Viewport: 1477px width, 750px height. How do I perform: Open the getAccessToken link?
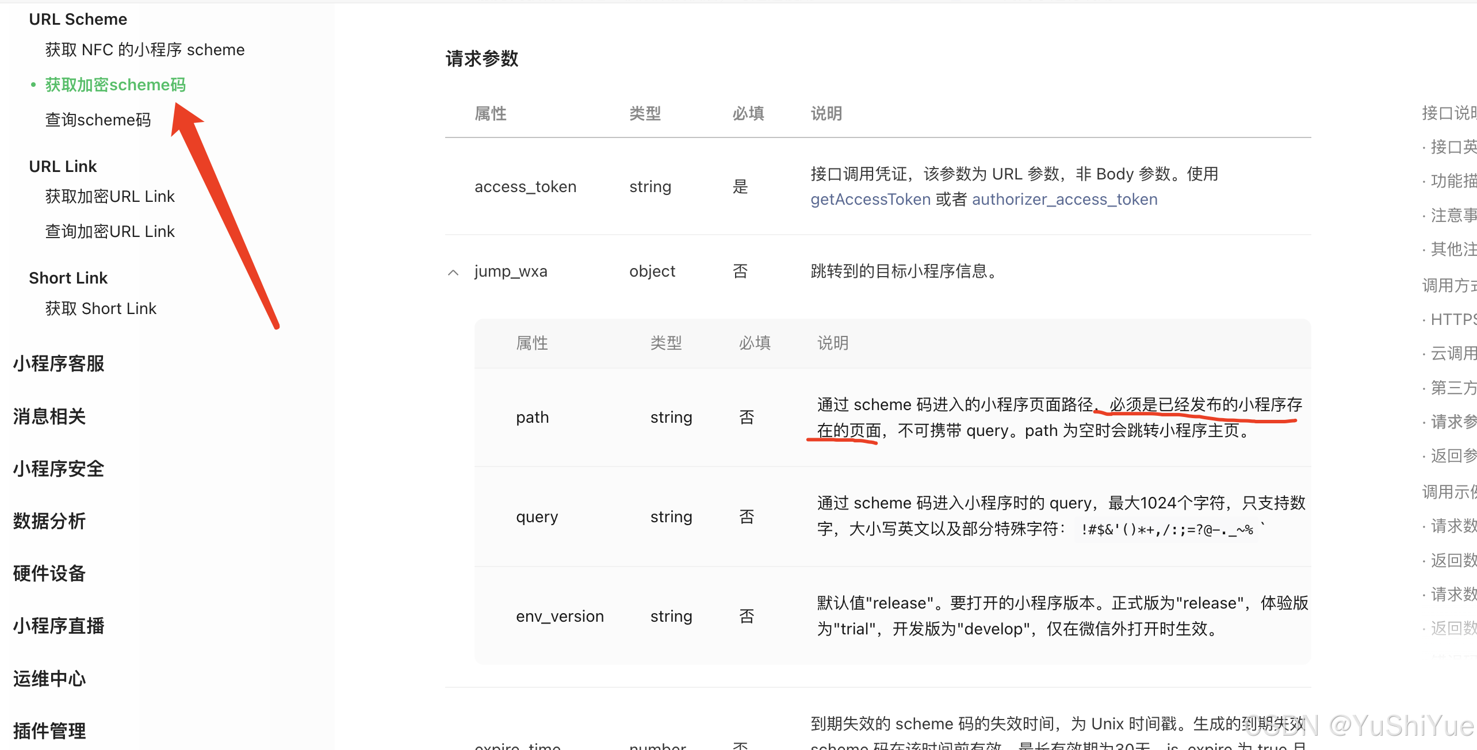[870, 199]
